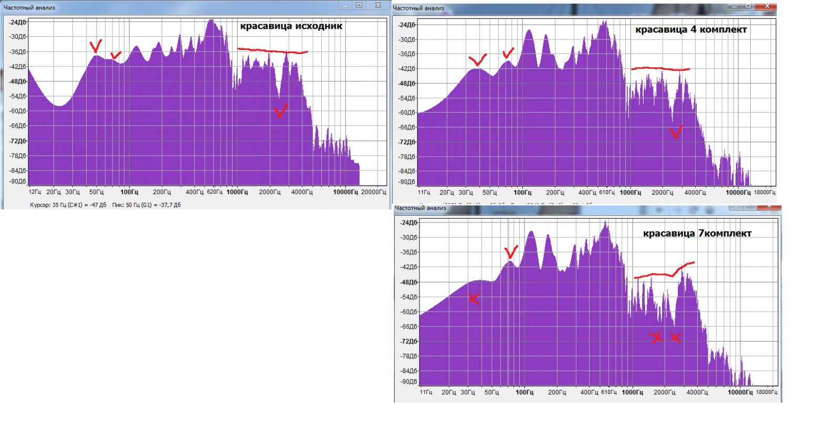Viewport: 840px width, 448px height.
Task: Click the '620Гц' frequency axis label
Action: click(x=214, y=192)
